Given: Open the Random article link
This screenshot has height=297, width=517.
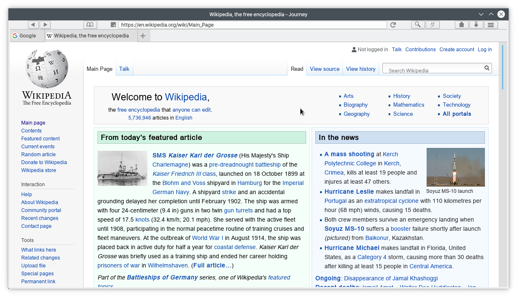Looking at the screenshot, I should 38,154.
